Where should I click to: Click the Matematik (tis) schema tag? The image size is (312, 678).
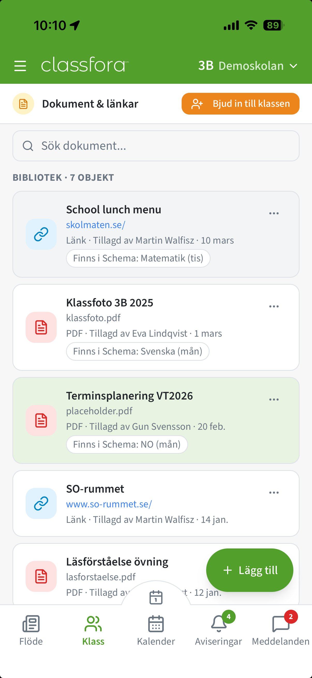point(138,259)
